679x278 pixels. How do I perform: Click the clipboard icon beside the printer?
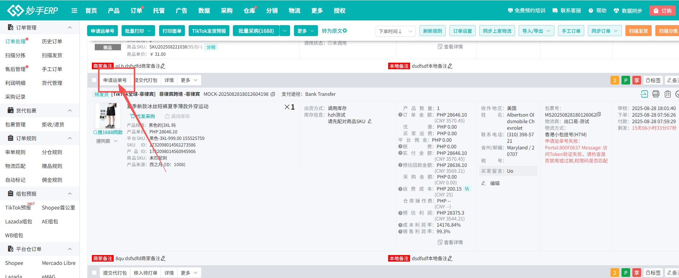point(667,94)
